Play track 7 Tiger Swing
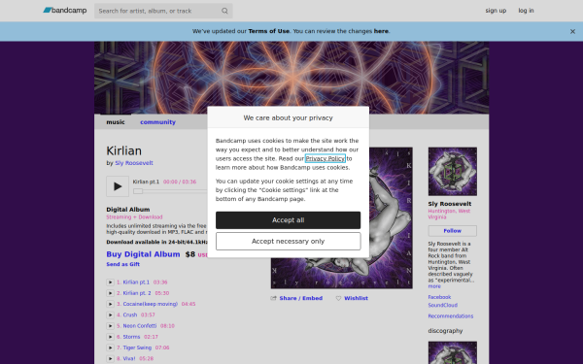 pyautogui.click(x=110, y=347)
